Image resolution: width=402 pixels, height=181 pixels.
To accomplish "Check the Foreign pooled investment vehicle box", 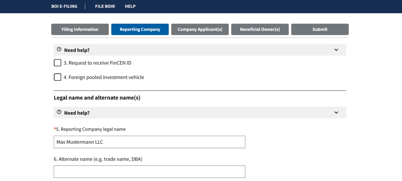I will point(58,77).
